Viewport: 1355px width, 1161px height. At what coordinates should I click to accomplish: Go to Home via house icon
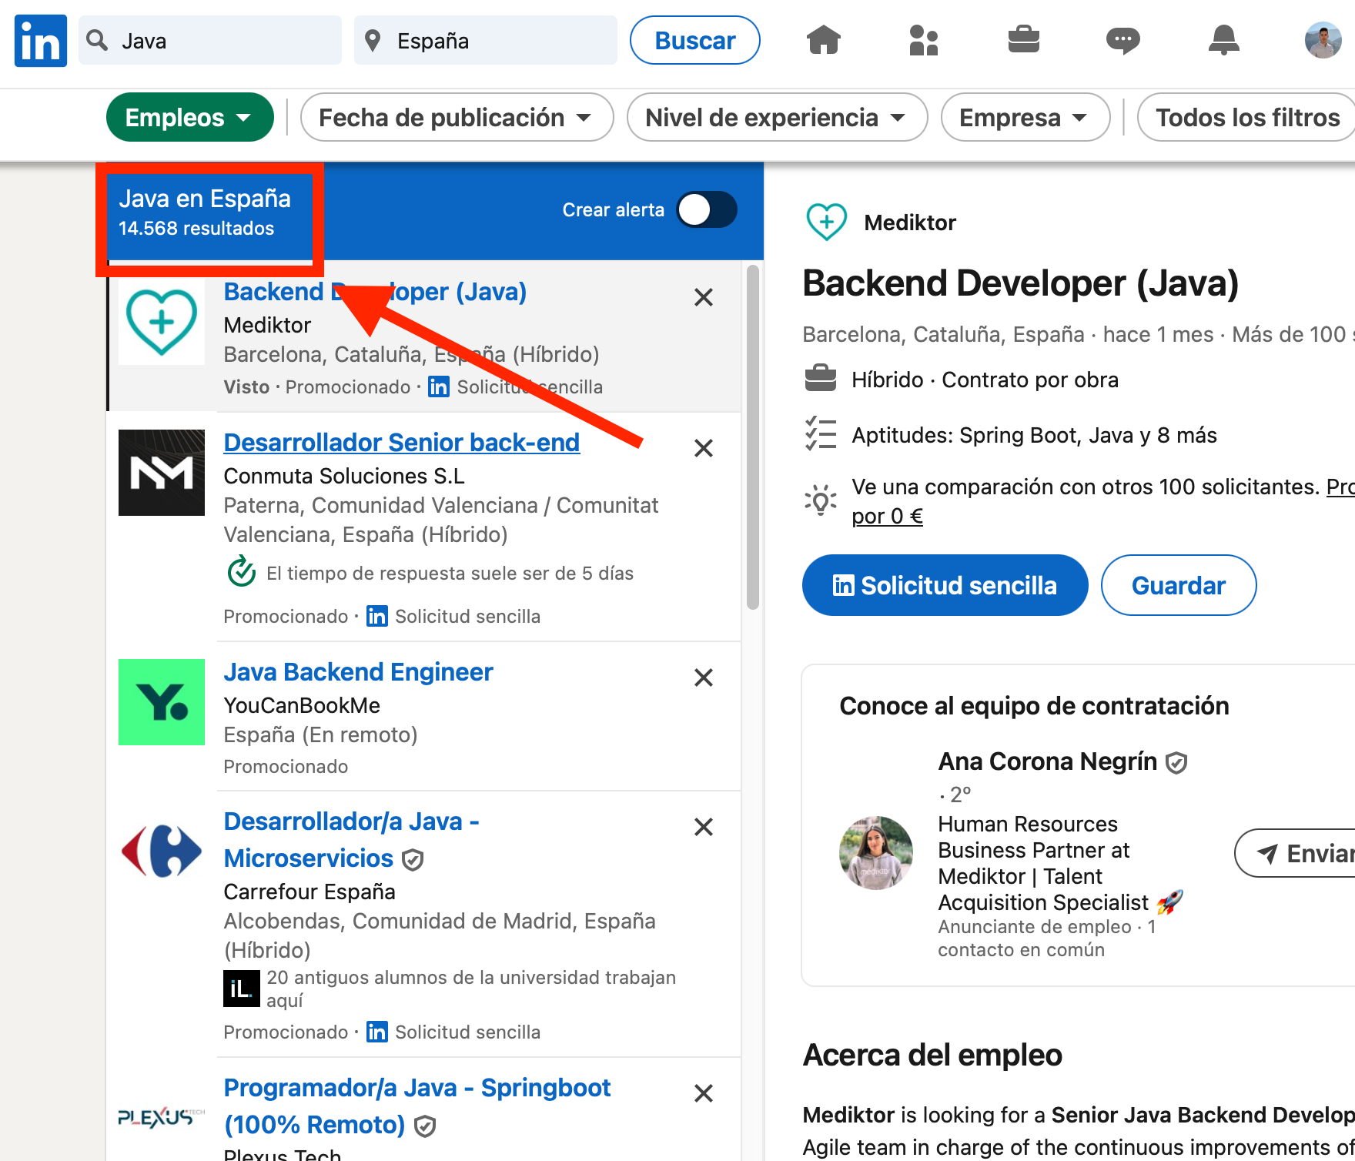(x=823, y=40)
